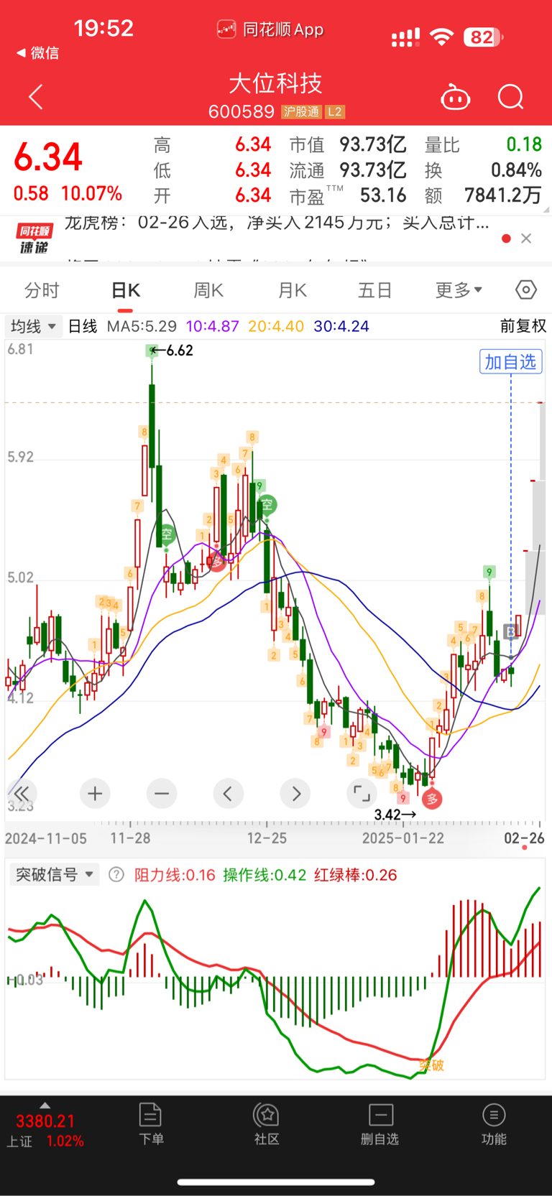552x1196 pixels.
Task: Tap the 阻力线:0.16 indicator value
Action: [x=175, y=875]
